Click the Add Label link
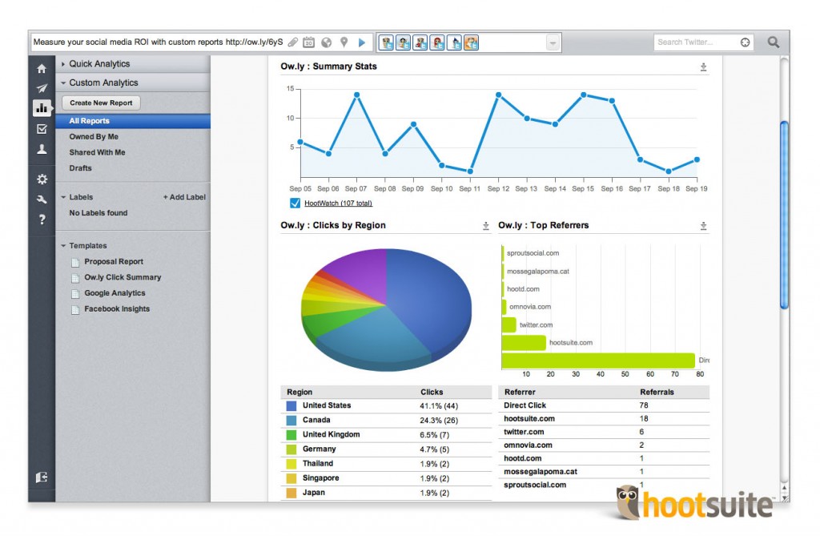The height and width of the screenshot is (536, 820). (x=184, y=197)
